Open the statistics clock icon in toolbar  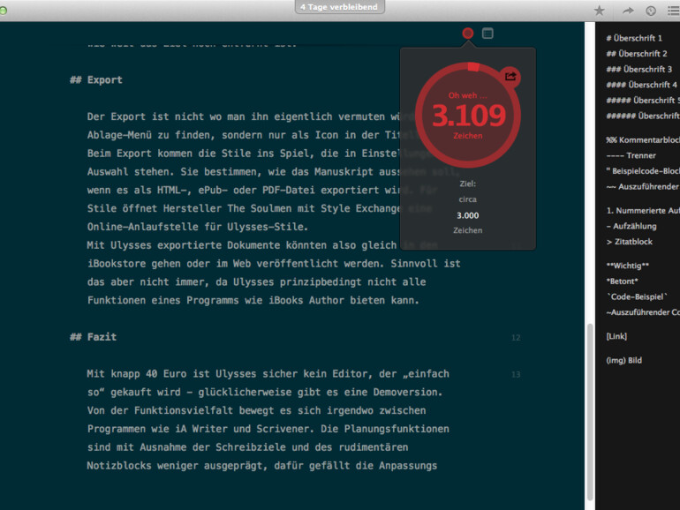point(651,11)
